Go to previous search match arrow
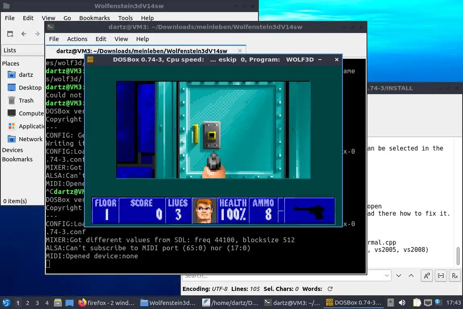Viewport: 463px width, 309px height. [x=411, y=276]
